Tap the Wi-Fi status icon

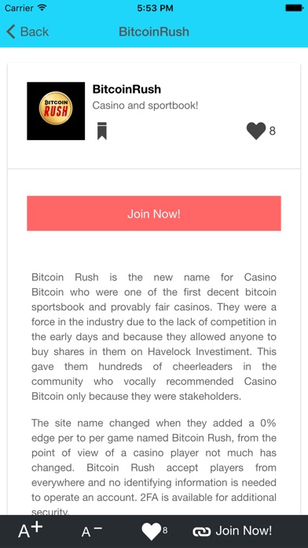(42, 7)
